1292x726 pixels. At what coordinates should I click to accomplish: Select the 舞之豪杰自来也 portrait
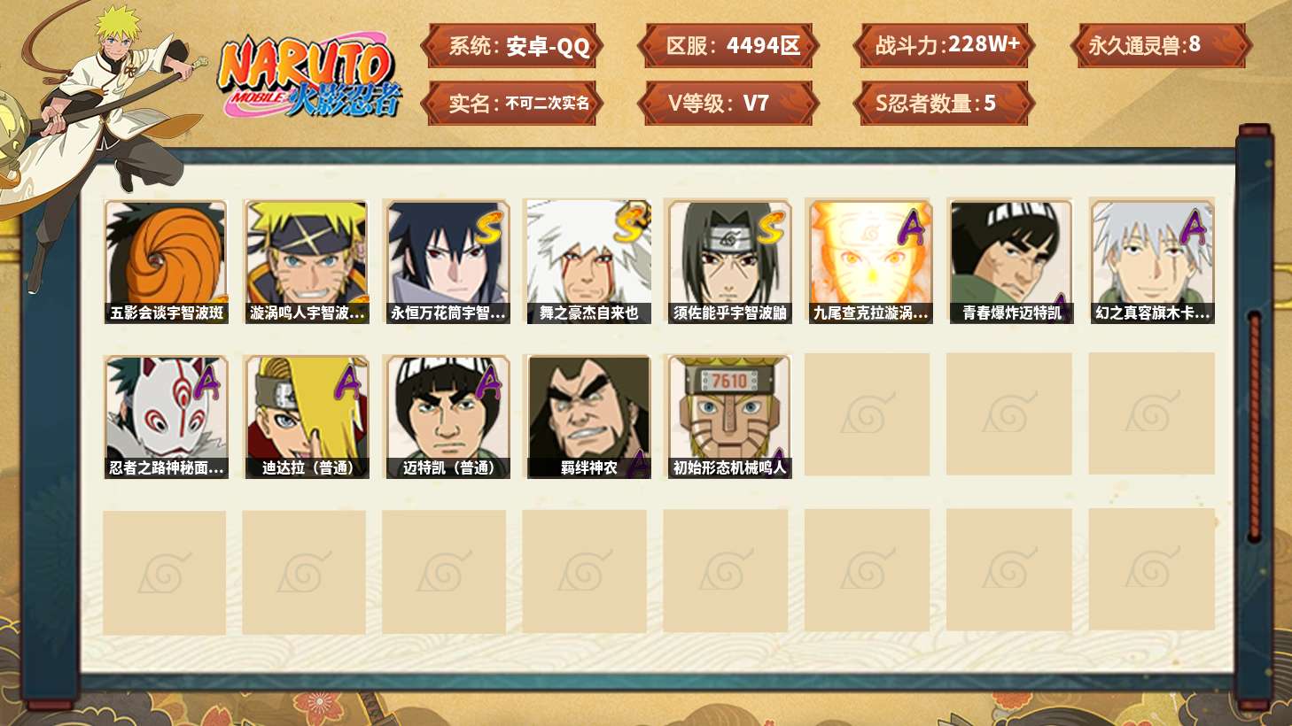(588, 261)
